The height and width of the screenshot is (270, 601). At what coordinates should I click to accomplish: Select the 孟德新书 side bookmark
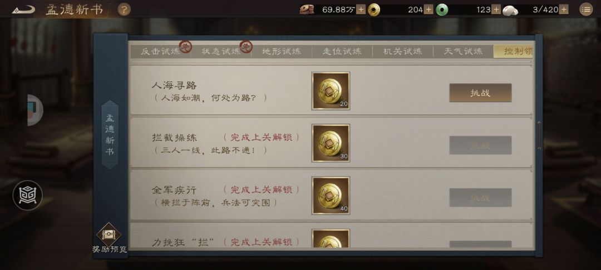[110, 134]
